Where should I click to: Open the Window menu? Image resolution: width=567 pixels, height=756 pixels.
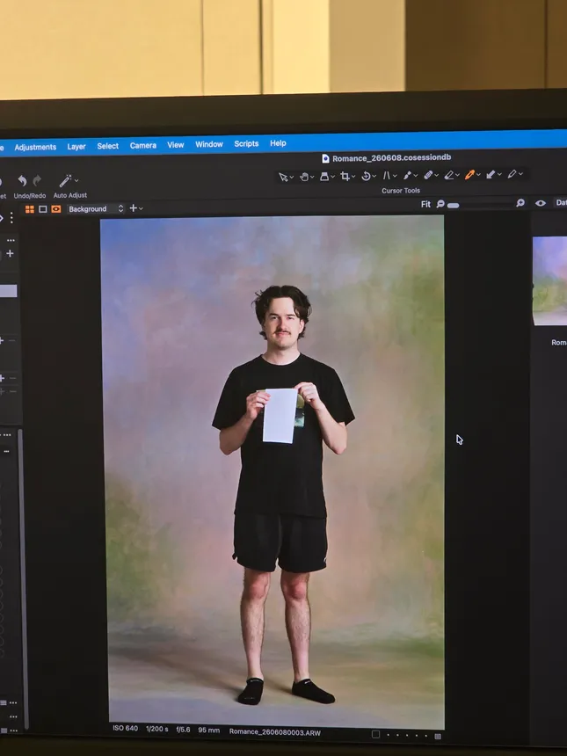(x=208, y=144)
